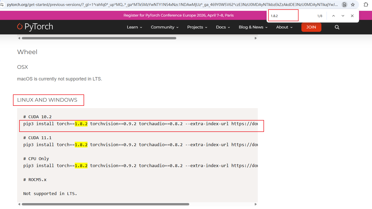Open the PyTorch Conference Europe banner link
372x209 pixels.
(x=178, y=15)
